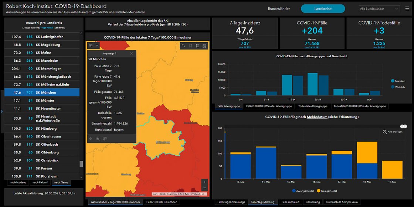Image resolution: width=414 pixels, height=207 pixels.
Task: Switch to the Todesfälle Altersgruppe tab
Action: pyautogui.click(x=312, y=106)
